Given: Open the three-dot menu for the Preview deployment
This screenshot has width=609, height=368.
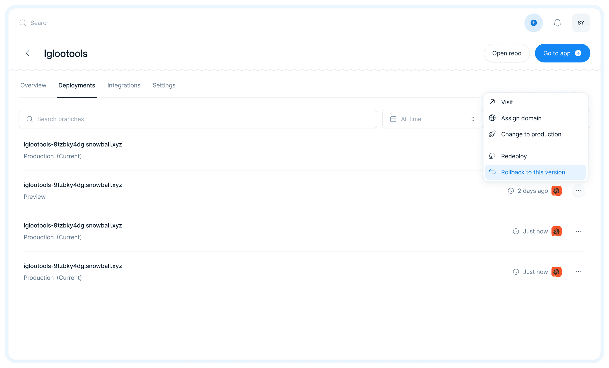Looking at the screenshot, I should pos(579,191).
